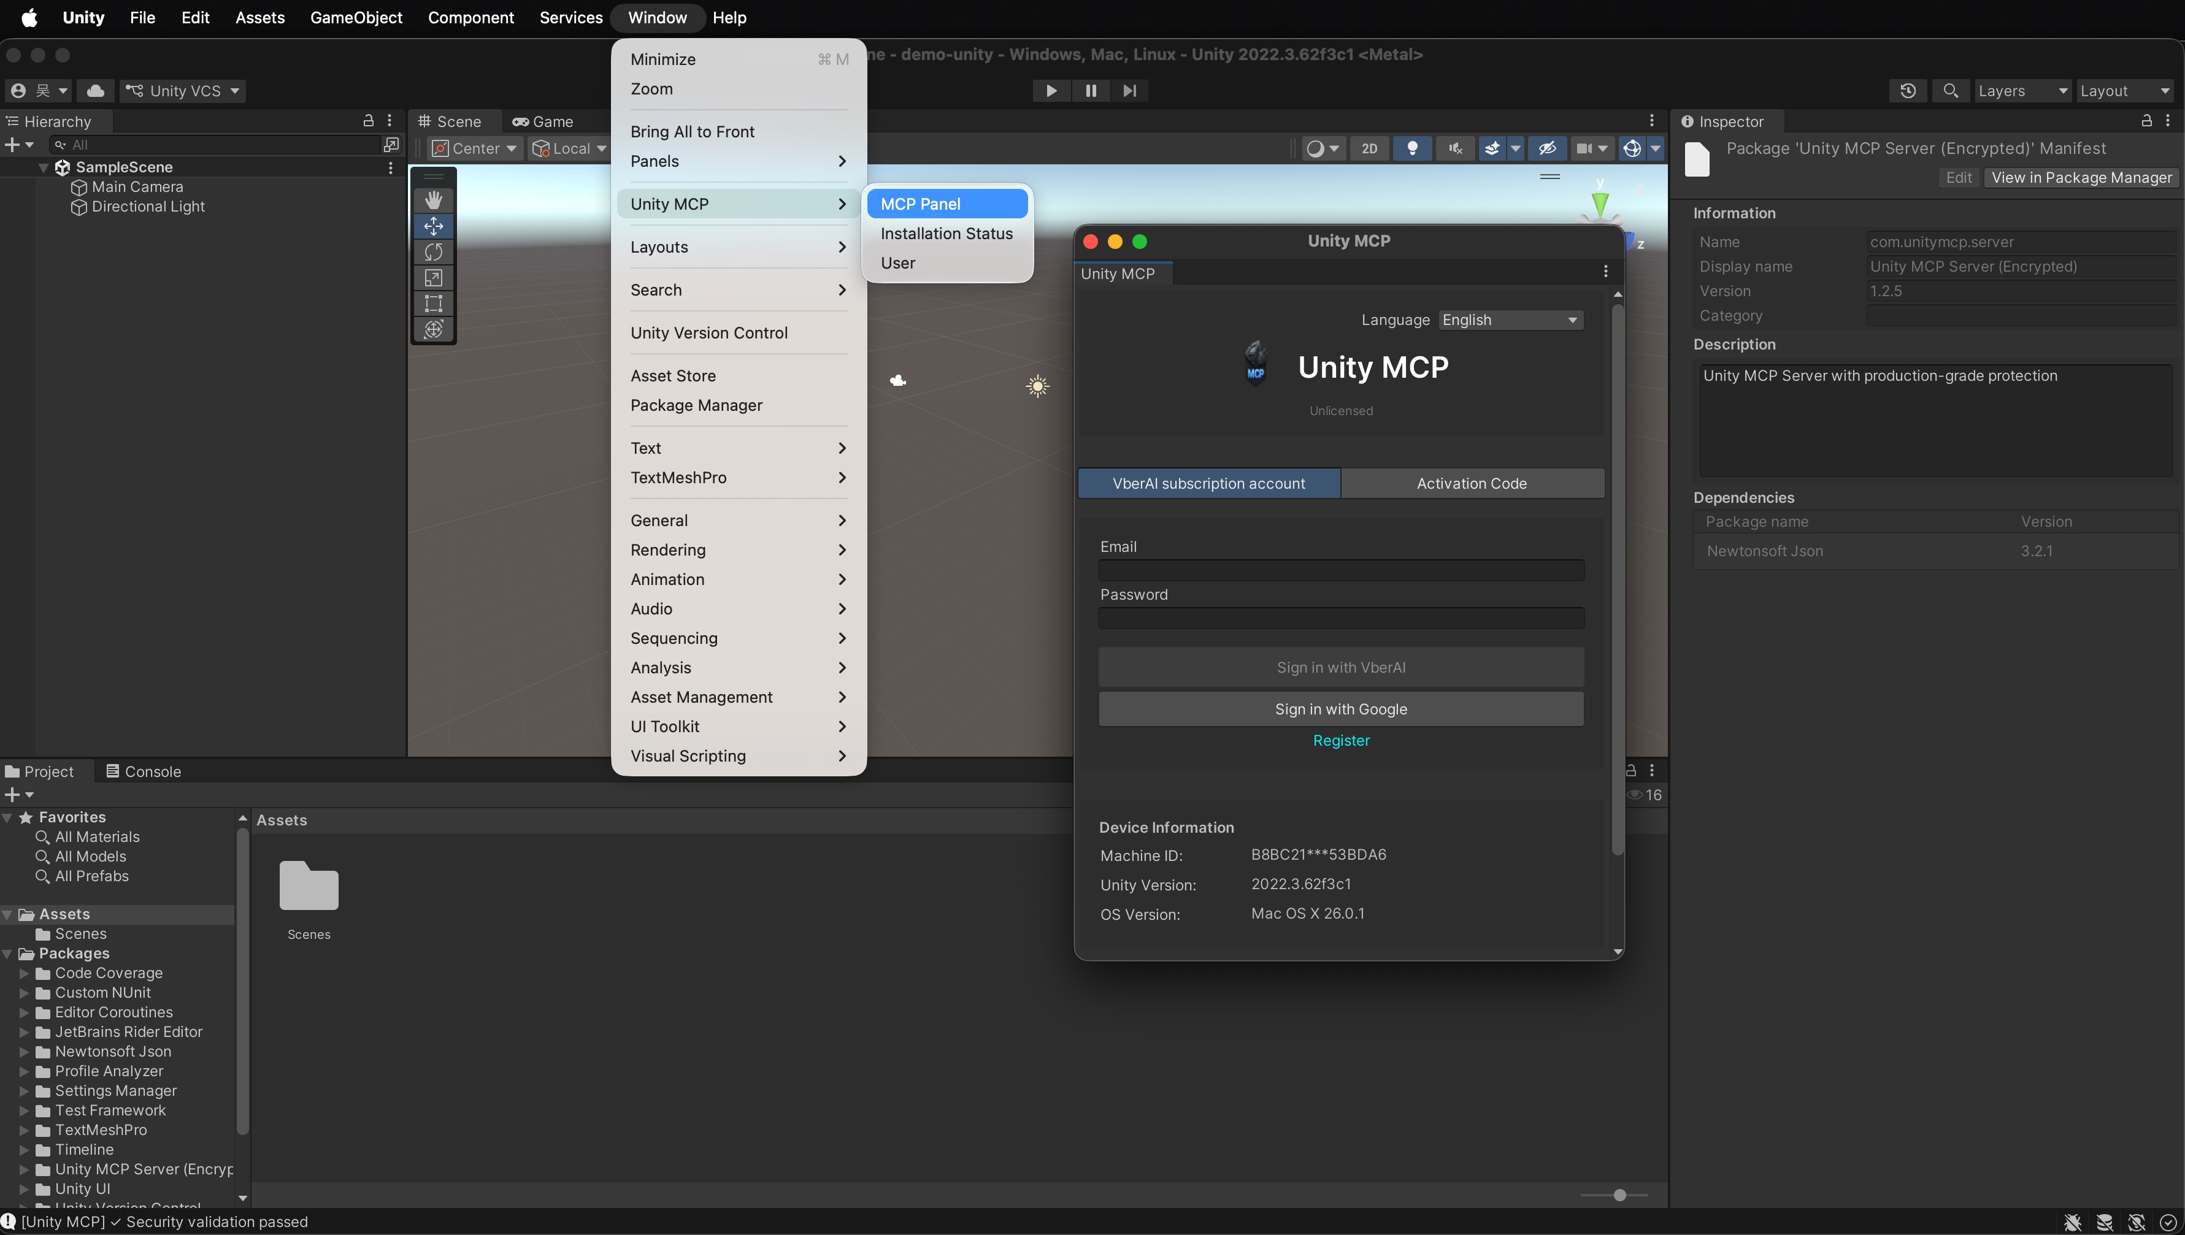
Task: Switch to the Console tab
Action: coord(144,771)
